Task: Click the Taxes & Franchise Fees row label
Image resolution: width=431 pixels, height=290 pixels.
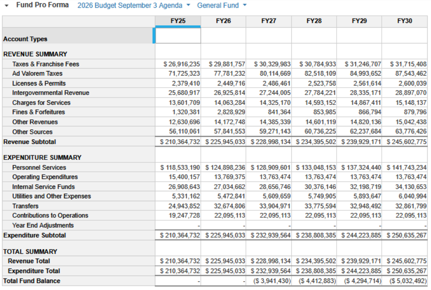Action: tap(46, 64)
